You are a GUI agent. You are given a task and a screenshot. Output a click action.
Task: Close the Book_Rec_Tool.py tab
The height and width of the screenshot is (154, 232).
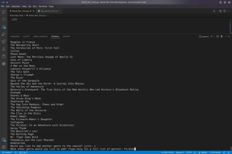[33, 11]
